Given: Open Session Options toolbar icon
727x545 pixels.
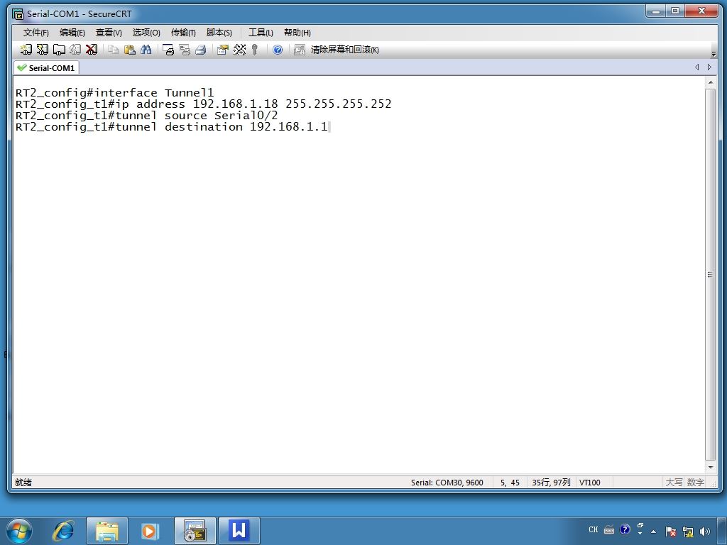Looking at the screenshot, I should pyautogui.click(x=223, y=50).
